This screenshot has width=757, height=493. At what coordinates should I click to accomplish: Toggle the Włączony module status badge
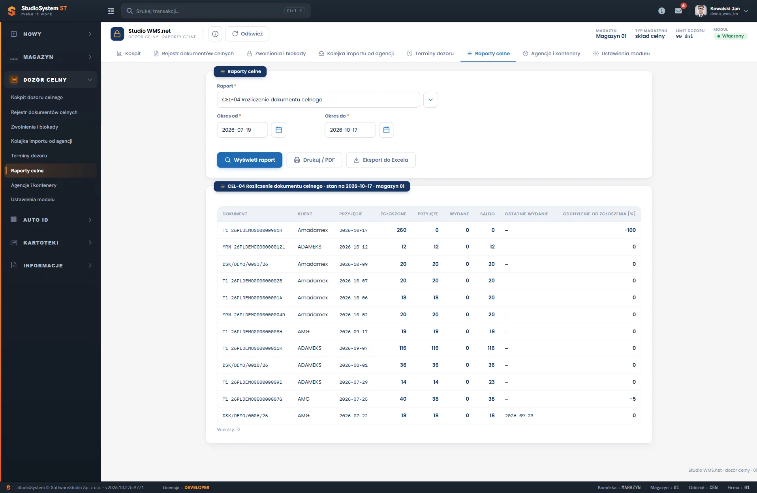tap(731, 36)
